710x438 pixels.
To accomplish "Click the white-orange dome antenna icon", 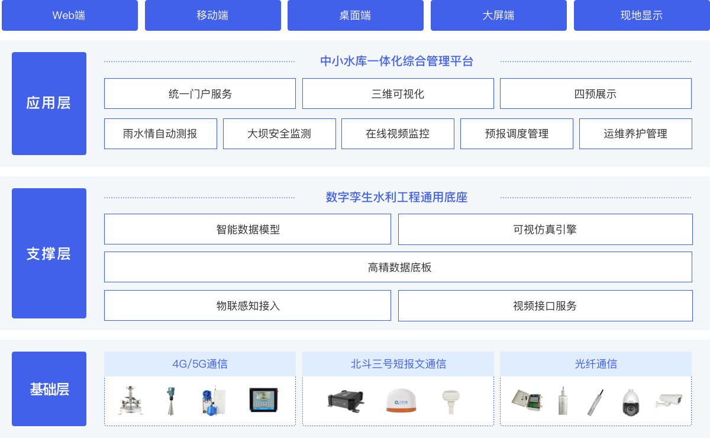I will tap(401, 401).
